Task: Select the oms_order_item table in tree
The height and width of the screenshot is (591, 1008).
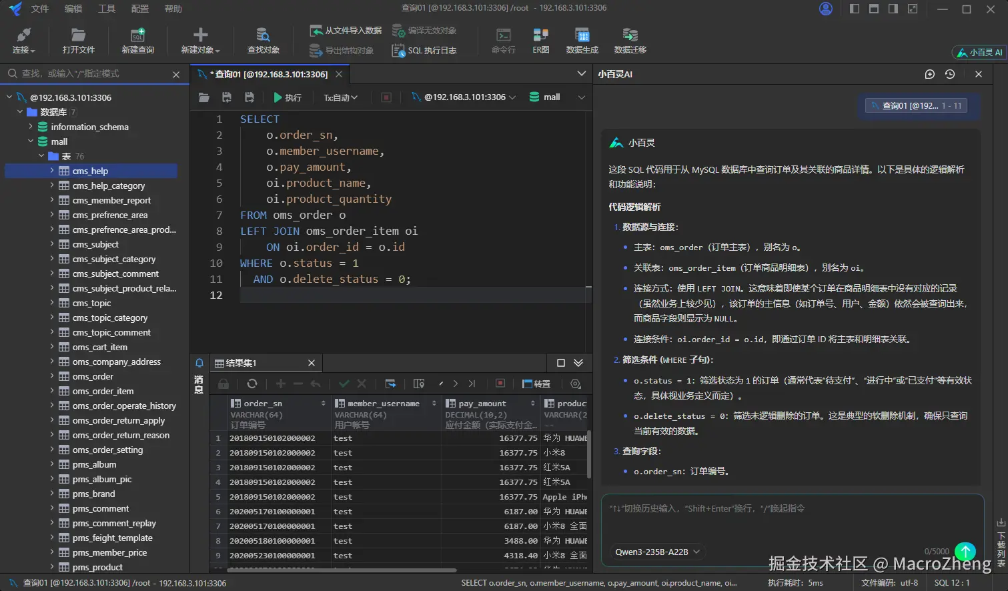Action: coord(103,391)
